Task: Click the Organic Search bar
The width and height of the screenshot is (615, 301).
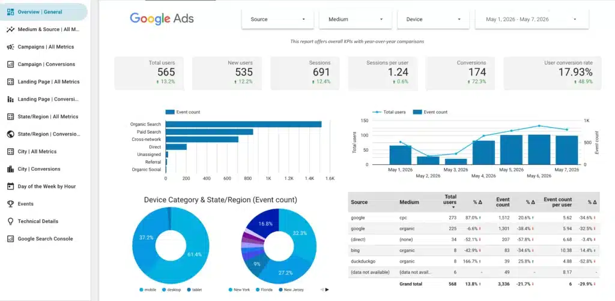Action: click(243, 125)
